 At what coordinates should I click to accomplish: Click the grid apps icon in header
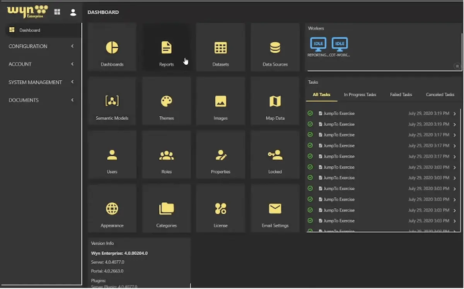click(57, 12)
